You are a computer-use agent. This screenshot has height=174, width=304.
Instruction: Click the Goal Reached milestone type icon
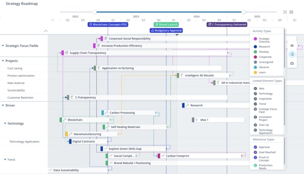(x=255, y=152)
